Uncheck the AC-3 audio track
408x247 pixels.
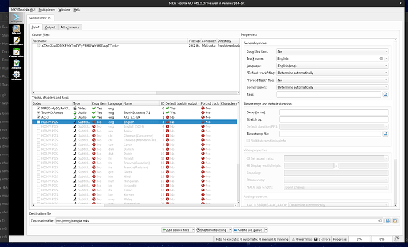point(38,117)
